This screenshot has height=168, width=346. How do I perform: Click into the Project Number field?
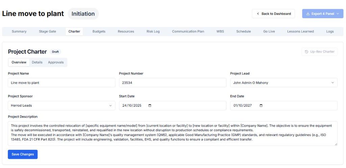[x=173, y=83]
